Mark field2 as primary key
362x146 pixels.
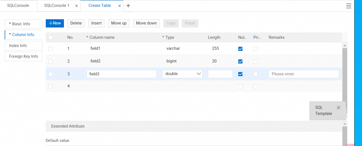[255, 61]
